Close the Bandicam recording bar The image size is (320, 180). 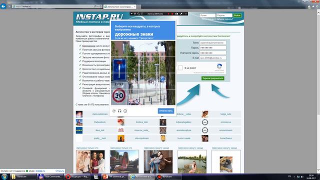tap(186, 13)
